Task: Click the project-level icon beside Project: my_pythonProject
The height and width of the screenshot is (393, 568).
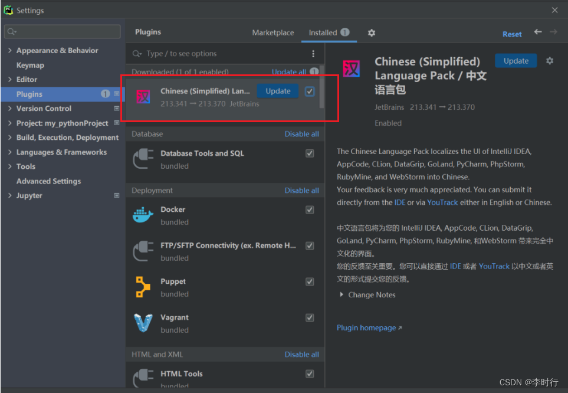Action: [117, 123]
